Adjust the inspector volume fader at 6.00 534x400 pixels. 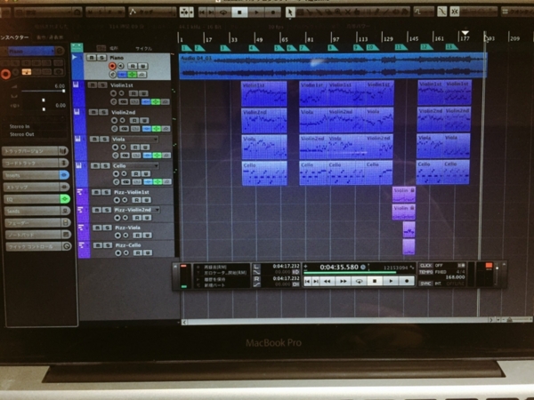[63, 91]
